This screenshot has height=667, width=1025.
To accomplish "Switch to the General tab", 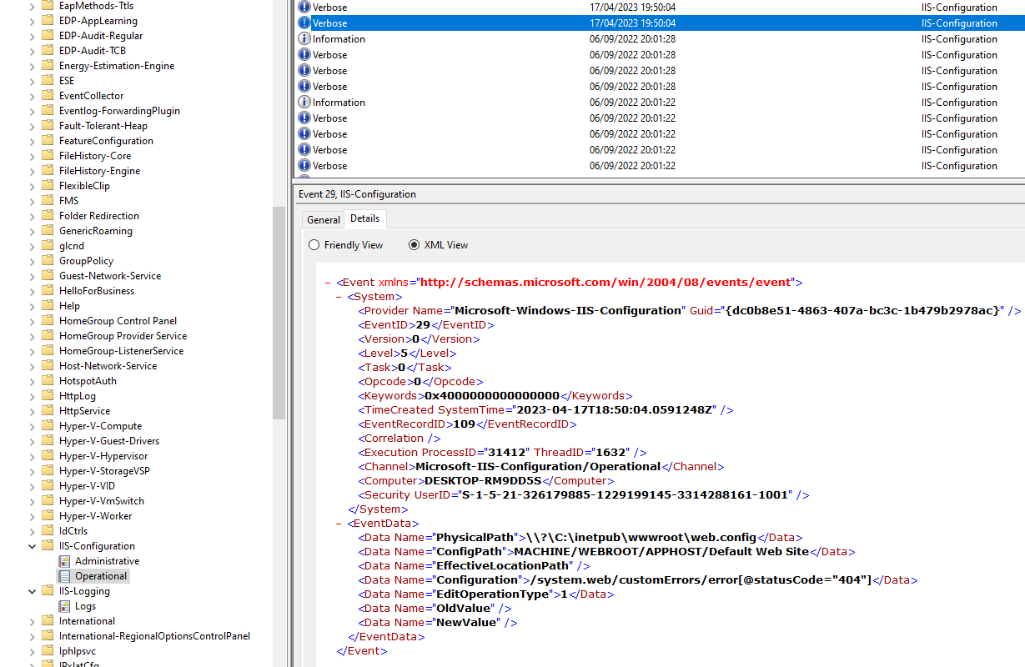I will [324, 220].
